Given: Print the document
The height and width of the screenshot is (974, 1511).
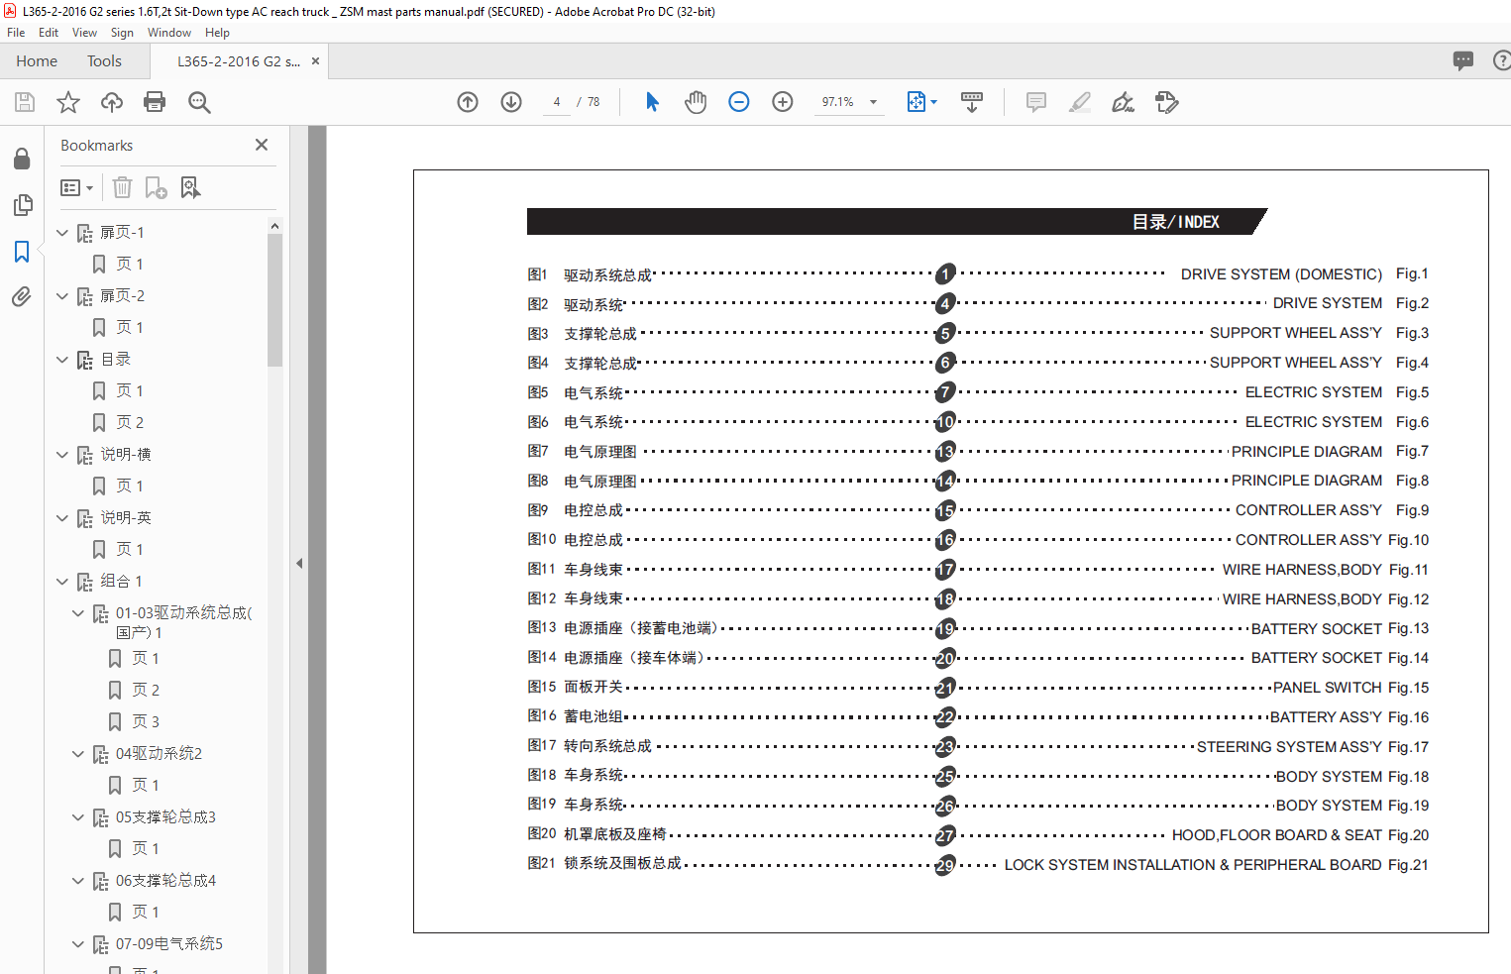Looking at the screenshot, I should 155,102.
